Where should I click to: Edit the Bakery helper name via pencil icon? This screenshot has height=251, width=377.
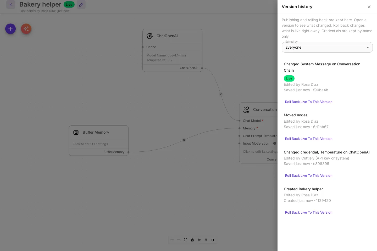click(x=81, y=4)
